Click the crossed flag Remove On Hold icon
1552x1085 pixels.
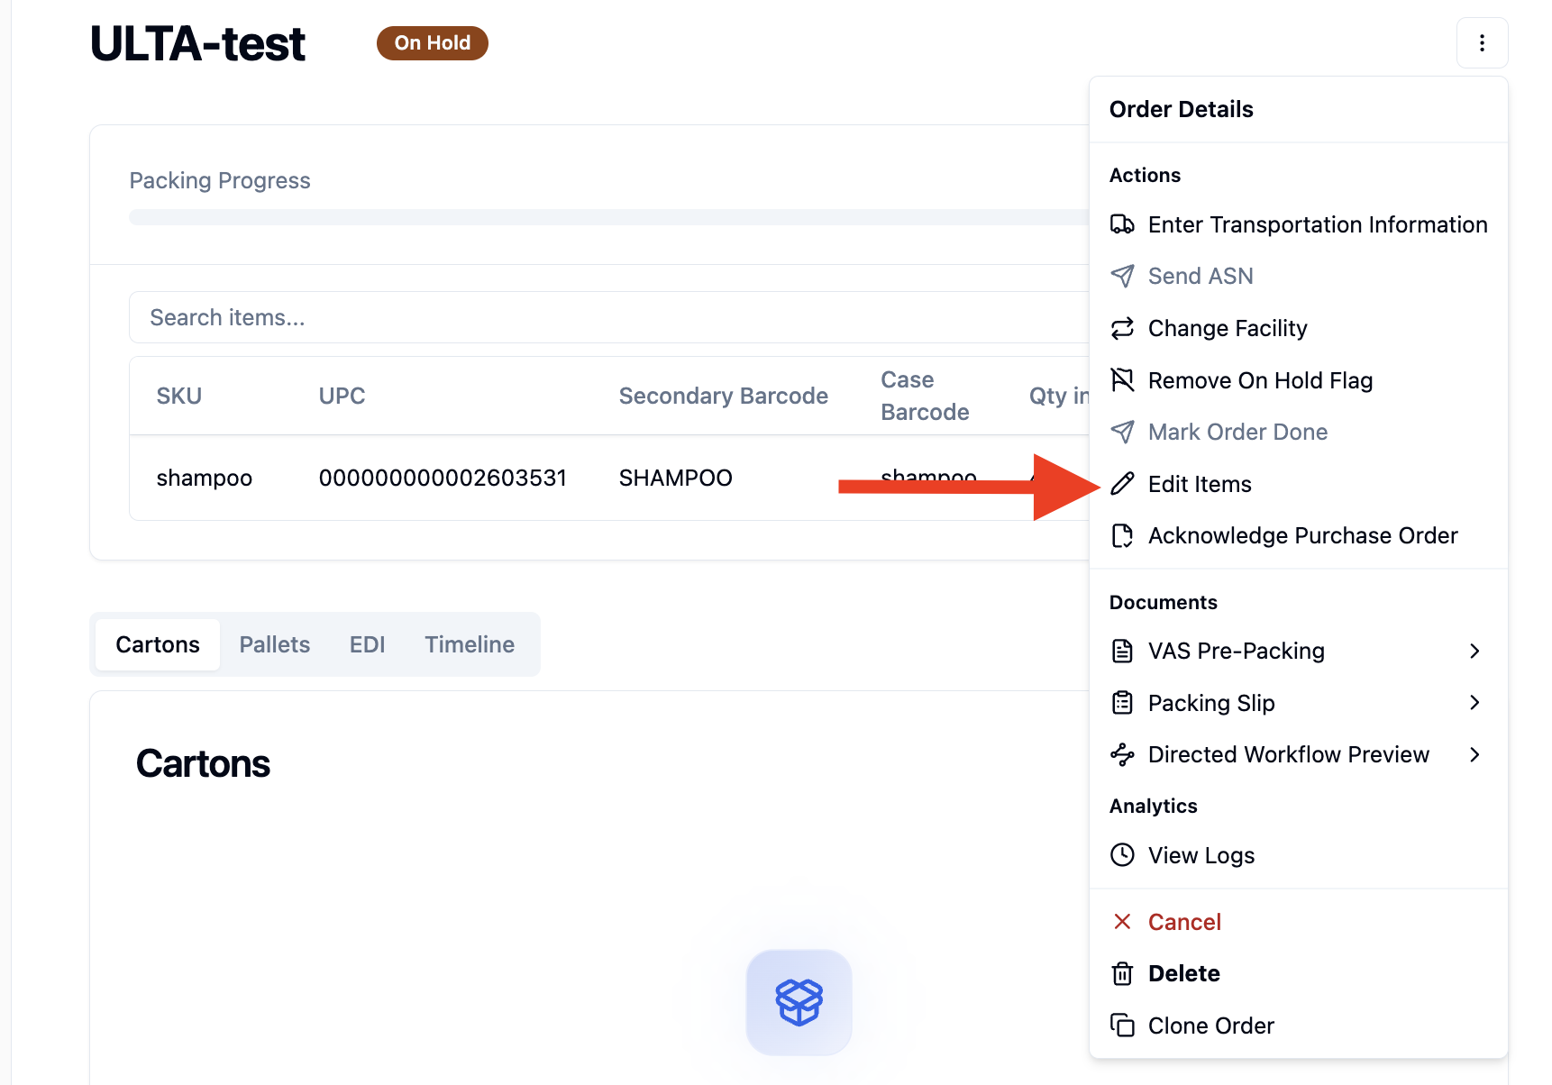coord(1122,380)
